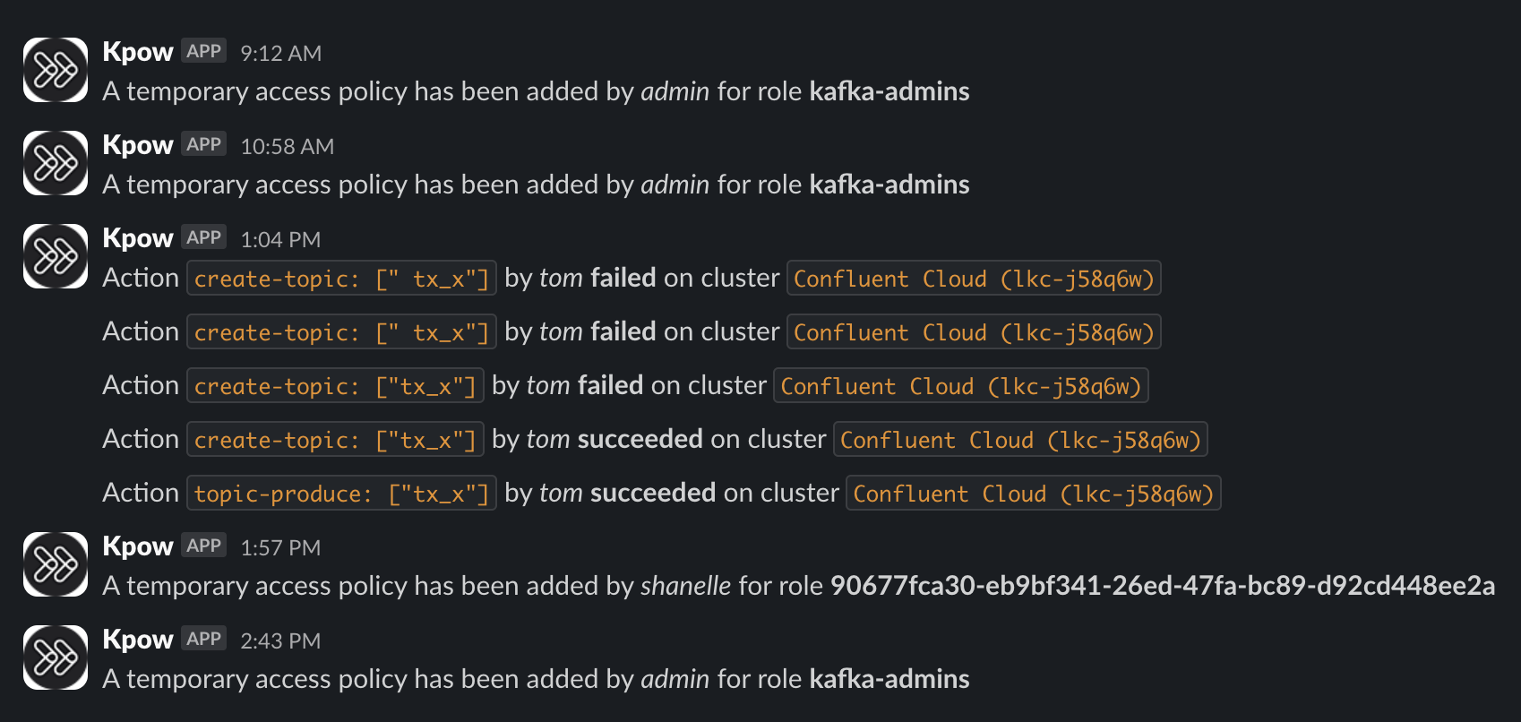
Task: Click the Confluent Cloud cluster tag in topic-produce row
Action: (1033, 494)
